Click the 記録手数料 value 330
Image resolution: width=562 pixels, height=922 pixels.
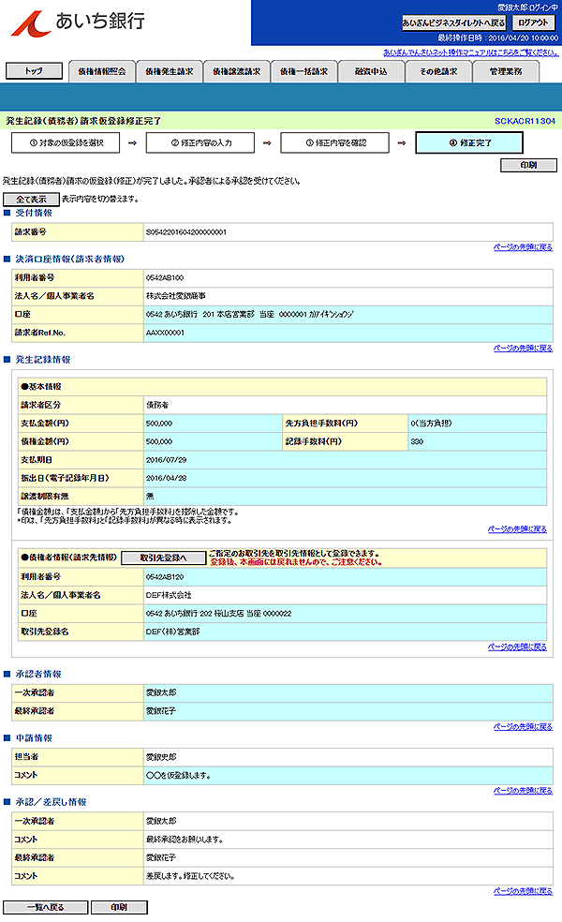point(417,441)
